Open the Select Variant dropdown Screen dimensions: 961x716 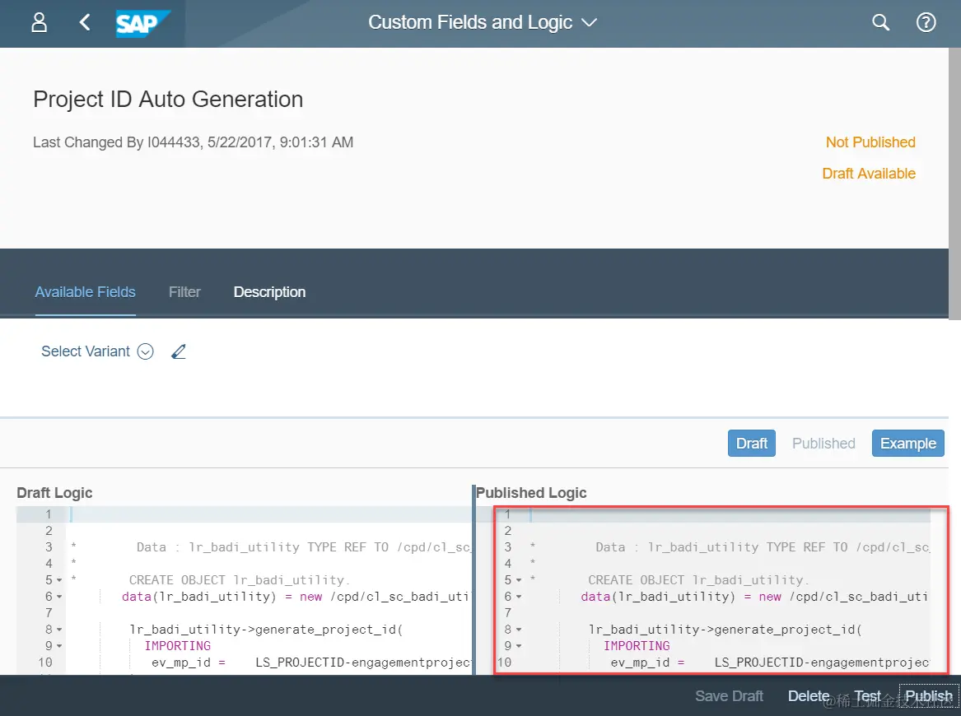[145, 351]
